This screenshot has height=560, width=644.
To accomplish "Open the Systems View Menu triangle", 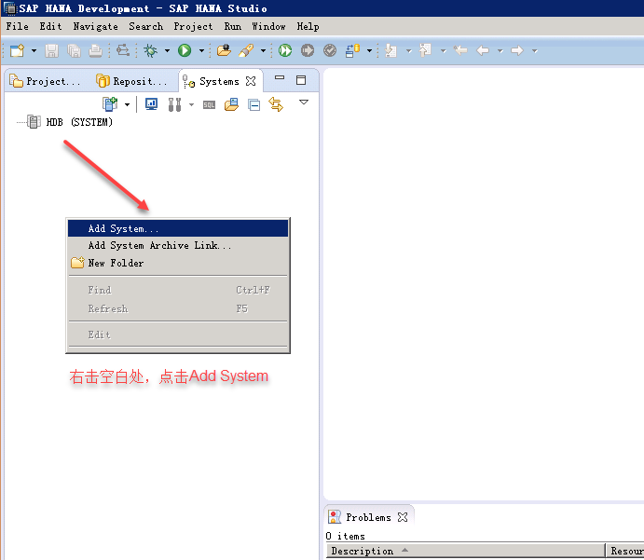I will pos(304,102).
